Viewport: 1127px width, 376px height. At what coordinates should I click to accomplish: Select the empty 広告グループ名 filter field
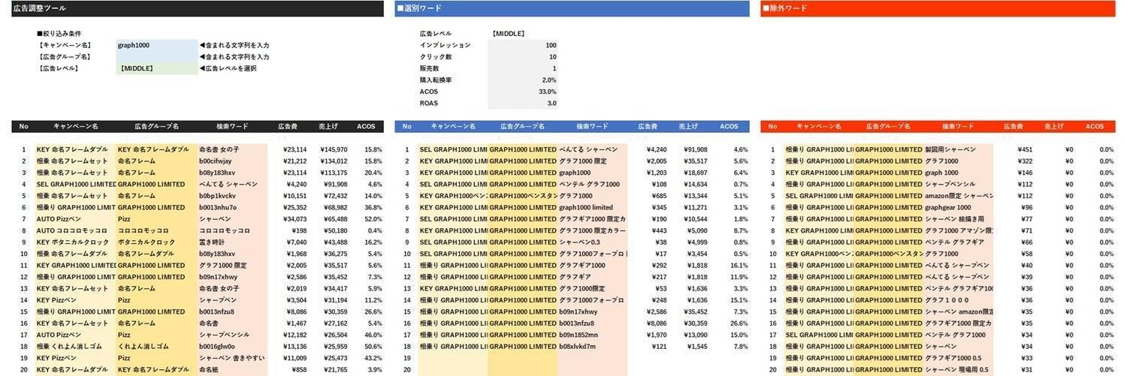tap(154, 57)
